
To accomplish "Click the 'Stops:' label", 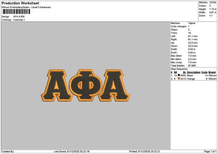I will tap(174, 30).
